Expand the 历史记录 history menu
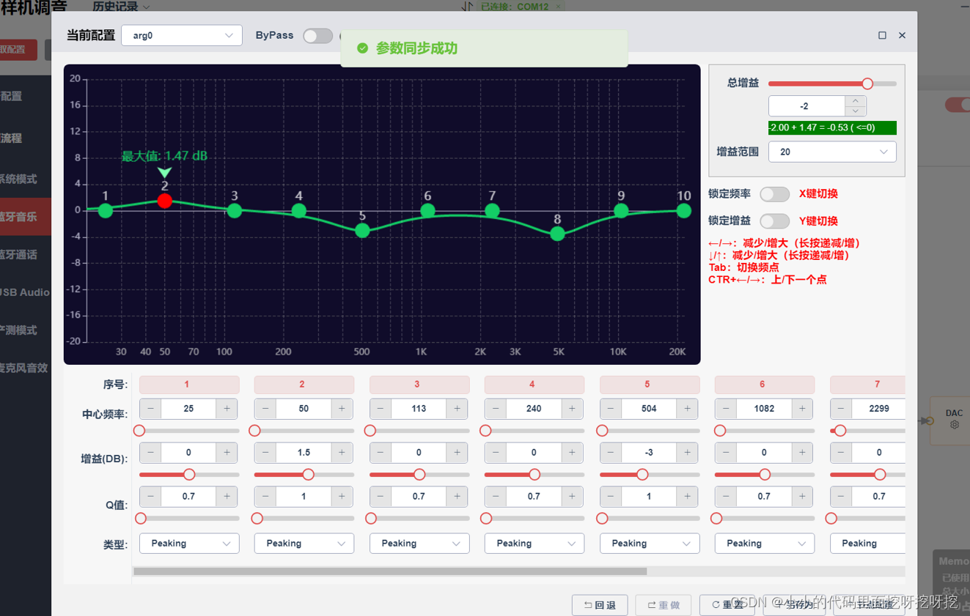970x616 pixels. click(121, 7)
